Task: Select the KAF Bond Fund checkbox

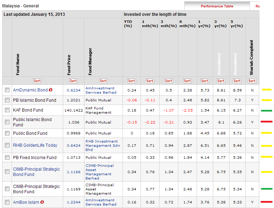Action: (x=7, y=110)
